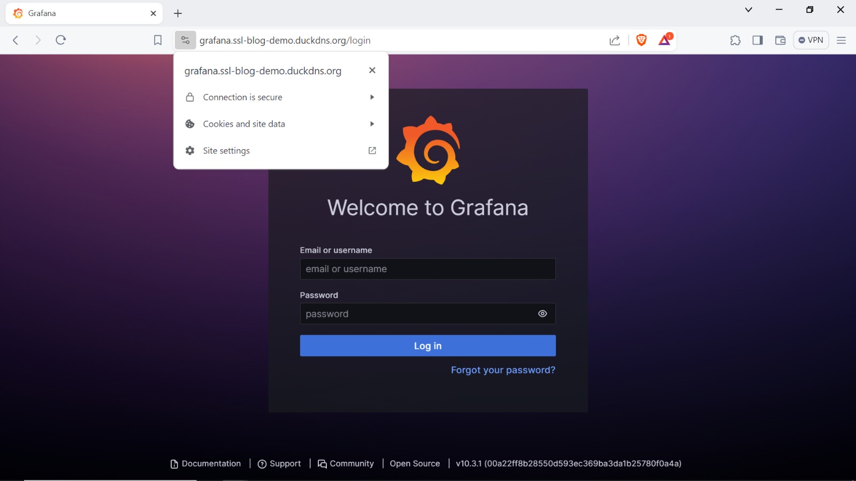The width and height of the screenshot is (856, 481).
Task: Click the Brave Shields lion icon
Action: tap(641, 40)
